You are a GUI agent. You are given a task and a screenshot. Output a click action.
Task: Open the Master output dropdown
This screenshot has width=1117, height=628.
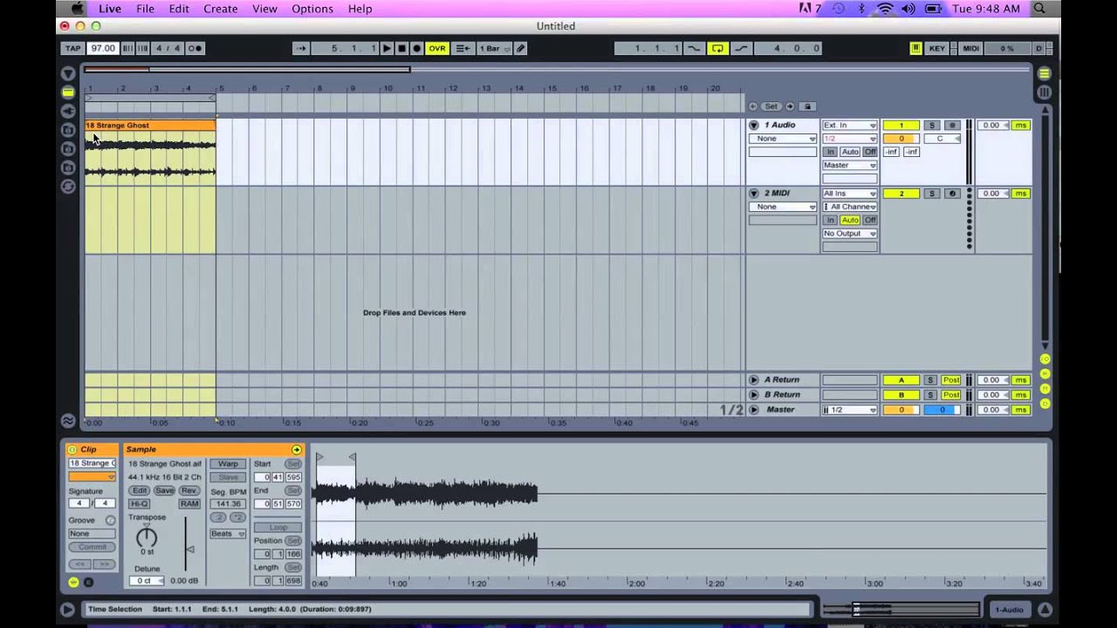tap(849, 165)
